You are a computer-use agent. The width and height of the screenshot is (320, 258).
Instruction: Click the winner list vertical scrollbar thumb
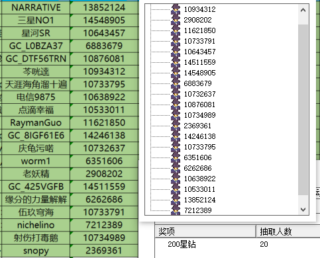[303, 110]
